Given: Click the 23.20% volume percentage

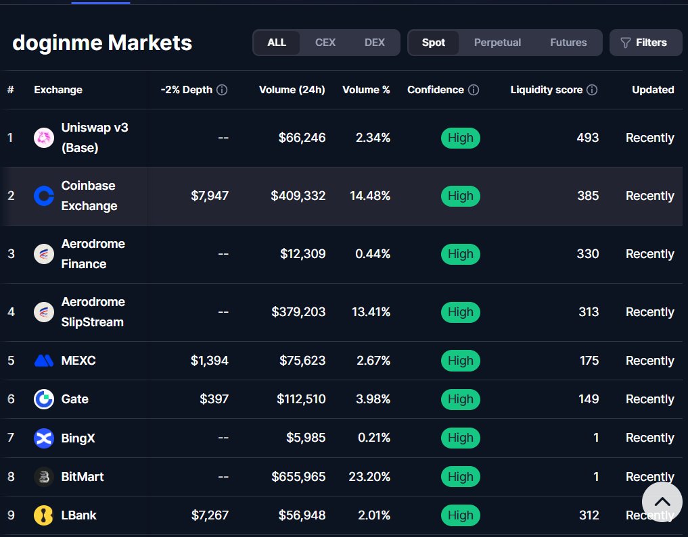Looking at the screenshot, I should (x=369, y=477).
